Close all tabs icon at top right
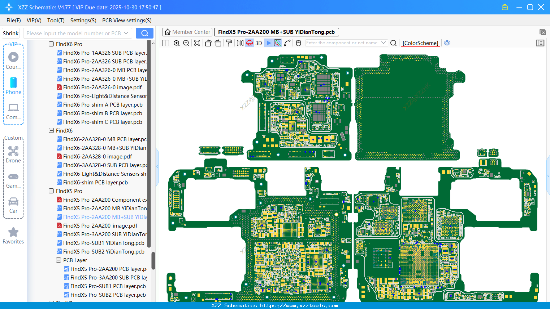The image size is (550, 309). pos(542,32)
